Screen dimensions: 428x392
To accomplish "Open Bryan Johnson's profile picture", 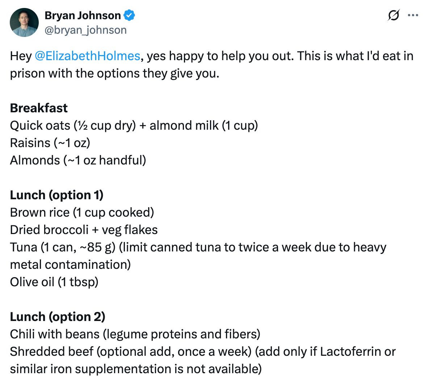I will point(24,22).
